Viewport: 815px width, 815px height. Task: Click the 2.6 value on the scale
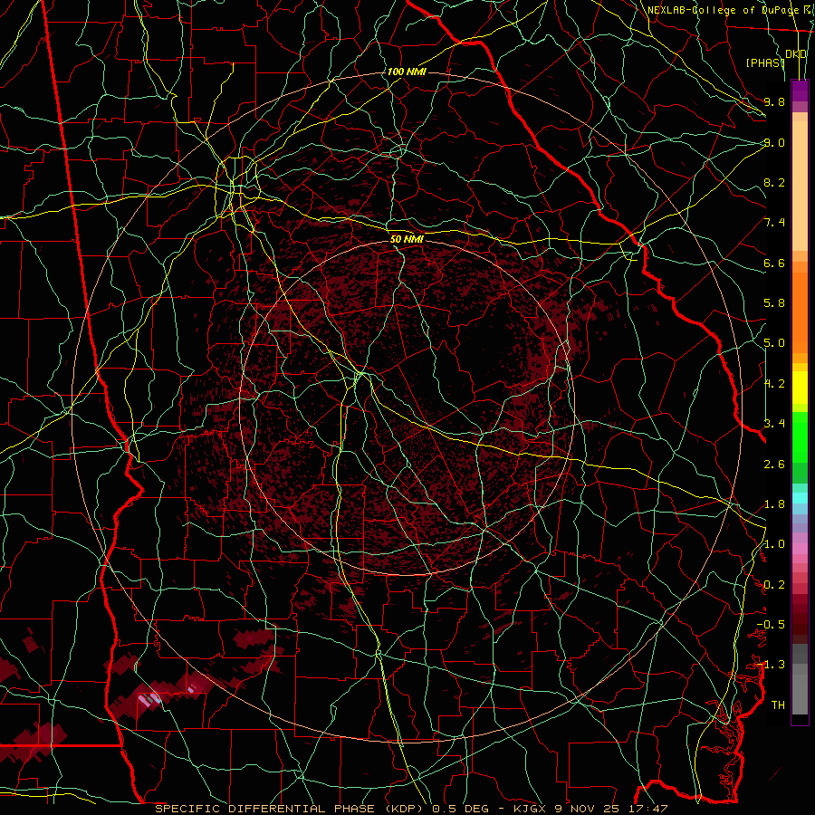(x=774, y=465)
